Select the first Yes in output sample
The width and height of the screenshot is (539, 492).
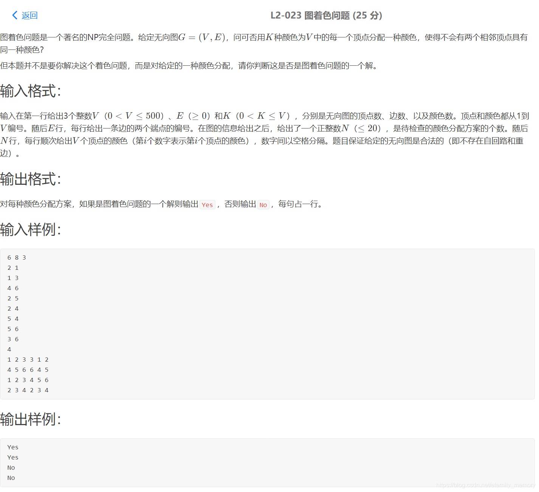12,447
